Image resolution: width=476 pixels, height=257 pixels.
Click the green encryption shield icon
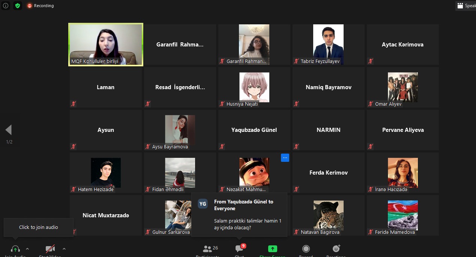click(x=17, y=6)
